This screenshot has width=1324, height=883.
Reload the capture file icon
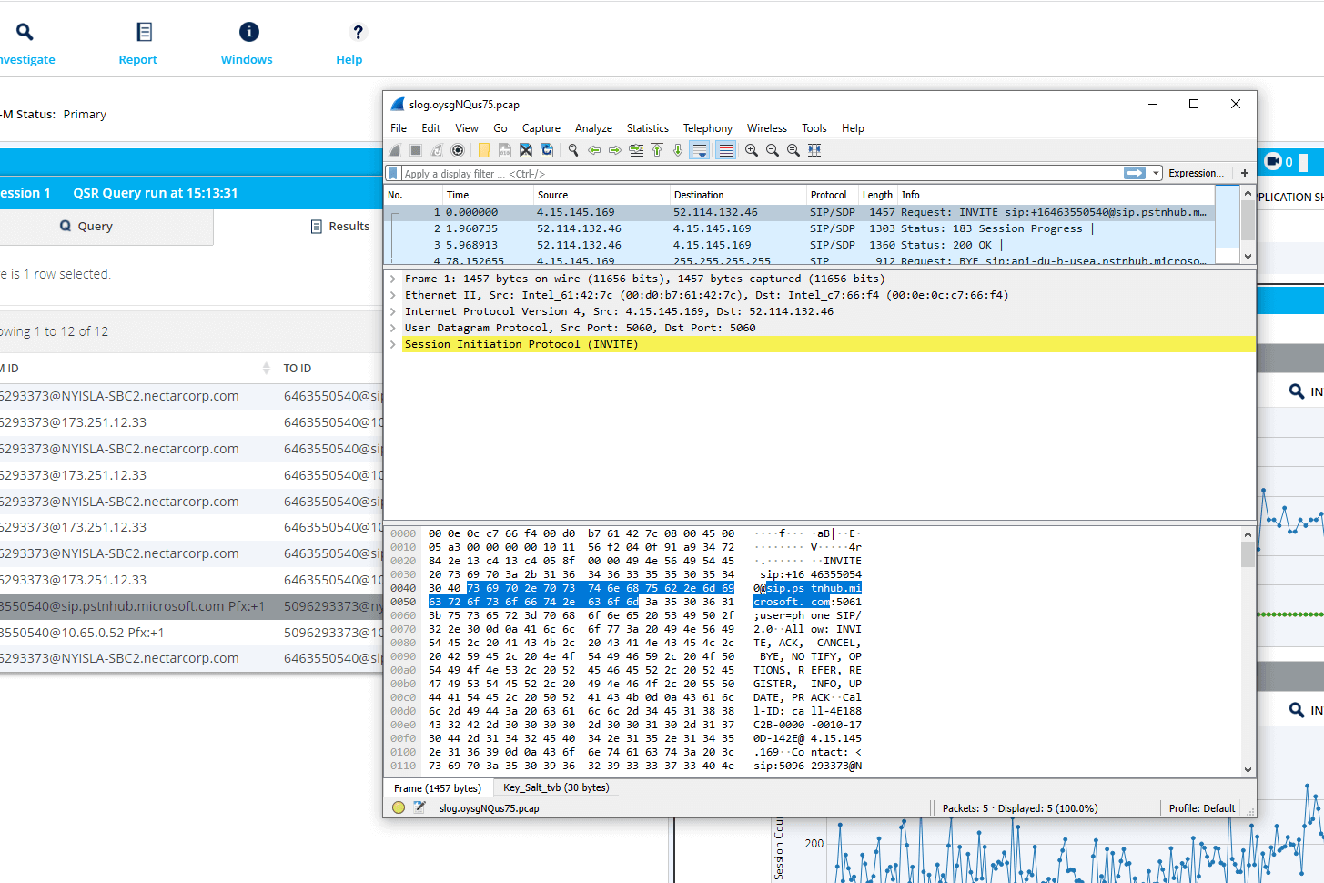(x=547, y=150)
